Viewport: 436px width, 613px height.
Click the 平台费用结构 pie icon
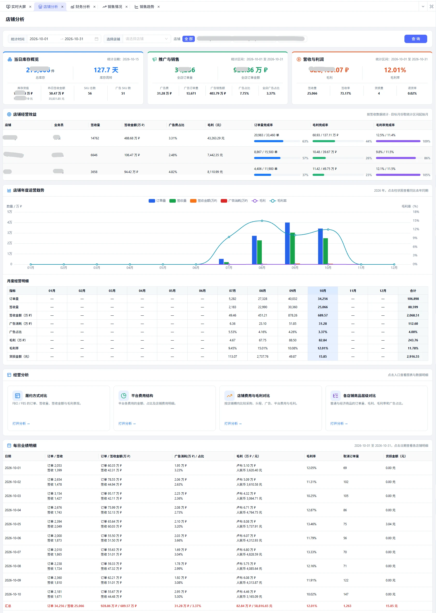click(x=123, y=396)
